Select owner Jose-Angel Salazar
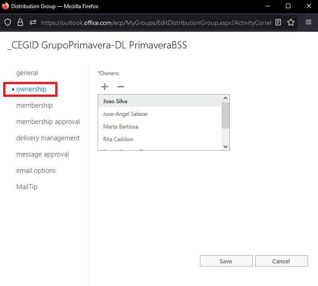This screenshot has height=286, width=318. point(160,114)
